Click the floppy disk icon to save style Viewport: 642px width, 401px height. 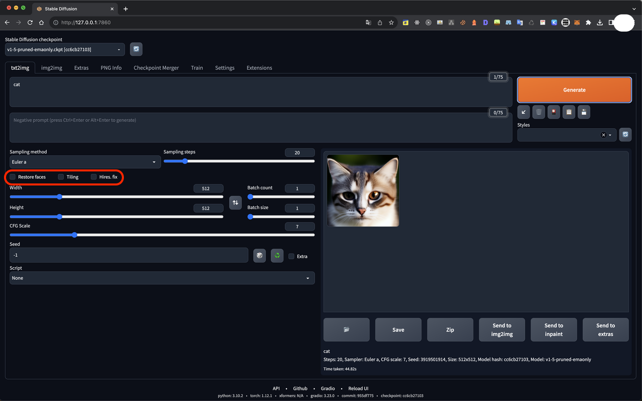tap(584, 112)
